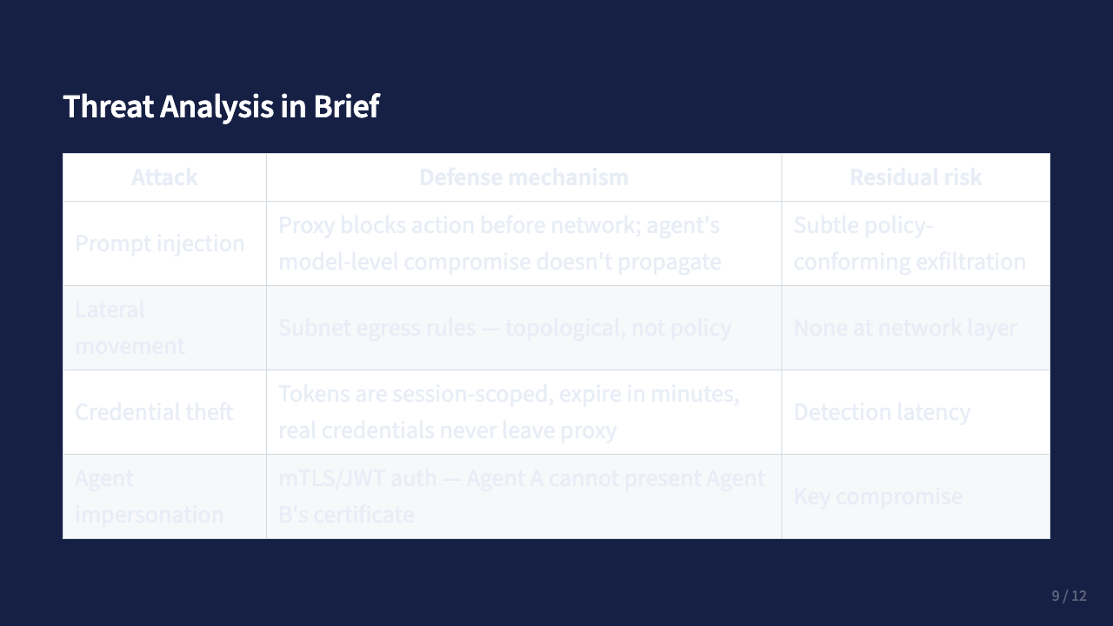
Task: Select the 'Tokens are session-scoped' defense cell
Action: 509,412
